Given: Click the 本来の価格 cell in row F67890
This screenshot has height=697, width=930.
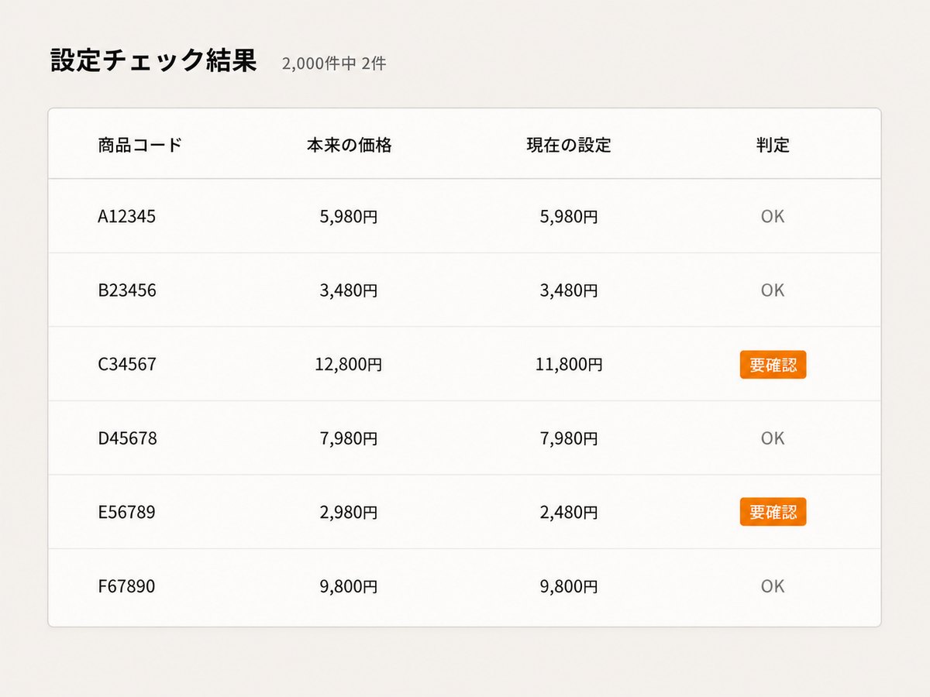Looking at the screenshot, I should pyautogui.click(x=349, y=586).
